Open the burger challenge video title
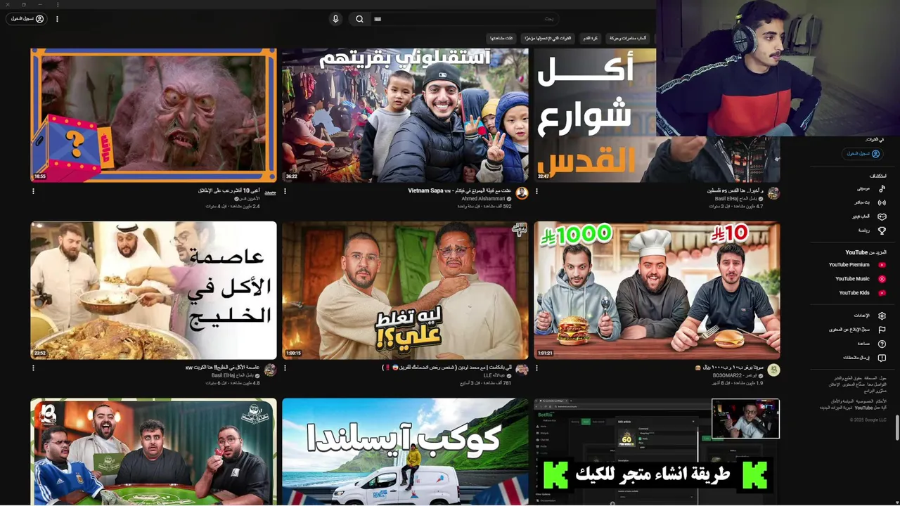This screenshot has width=900, height=506. point(729,367)
